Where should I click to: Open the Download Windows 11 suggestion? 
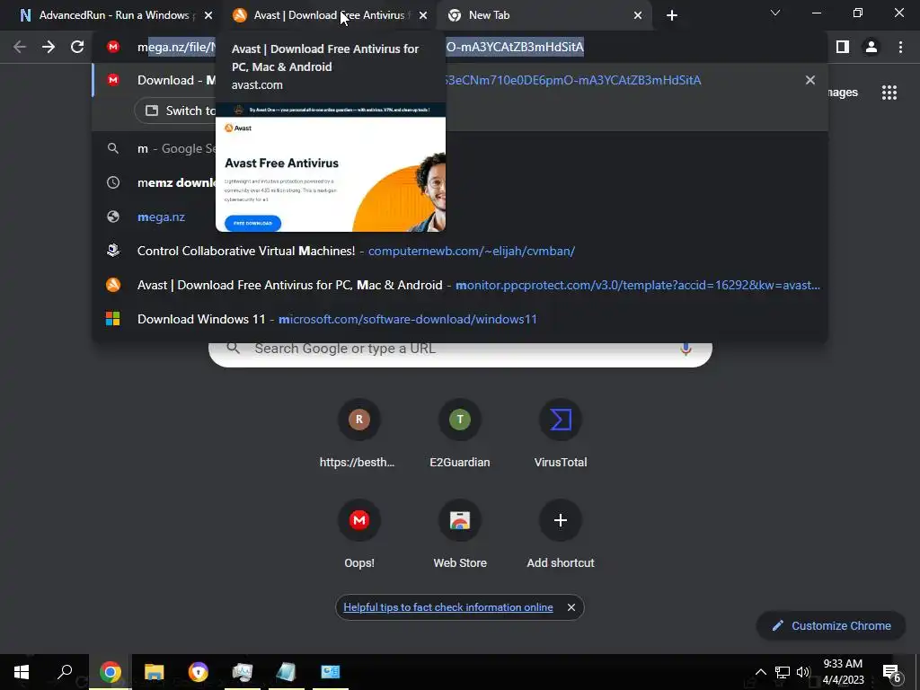pyautogui.click(x=460, y=319)
